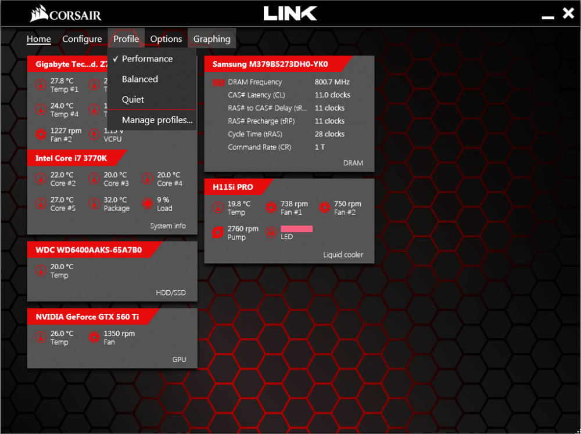
Task: Open the Options menu
Action: 166,39
